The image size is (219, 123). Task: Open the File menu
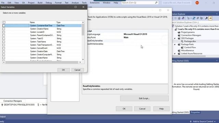(3, 3)
